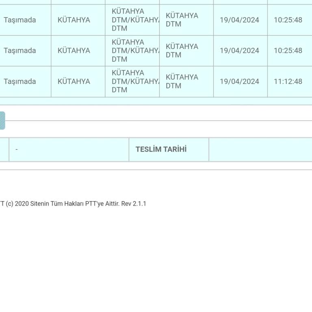Click the 19/04/2024 date in the 11:12:48 row

[x=239, y=81]
